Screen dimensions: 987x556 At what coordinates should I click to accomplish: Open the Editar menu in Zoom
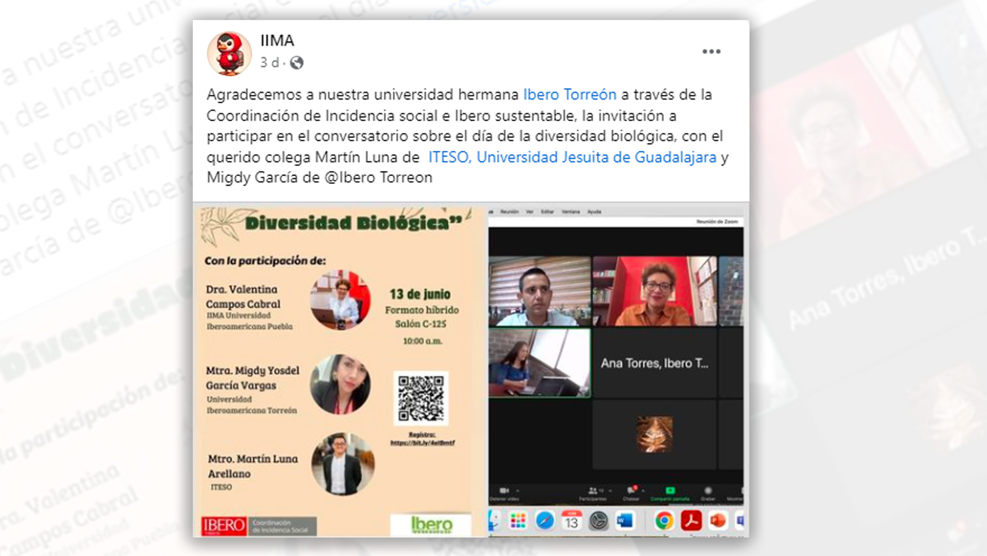(547, 212)
